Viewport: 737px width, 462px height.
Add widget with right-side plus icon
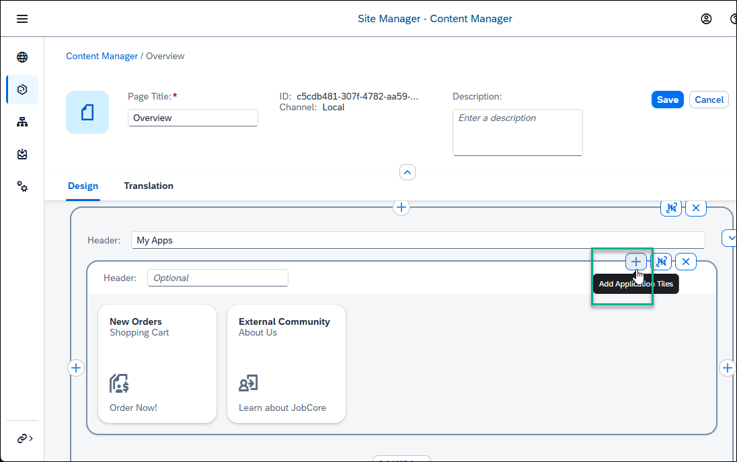coord(727,368)
